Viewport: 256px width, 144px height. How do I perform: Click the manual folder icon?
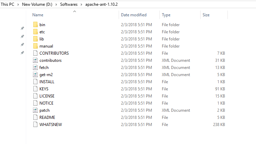(36, 46)
